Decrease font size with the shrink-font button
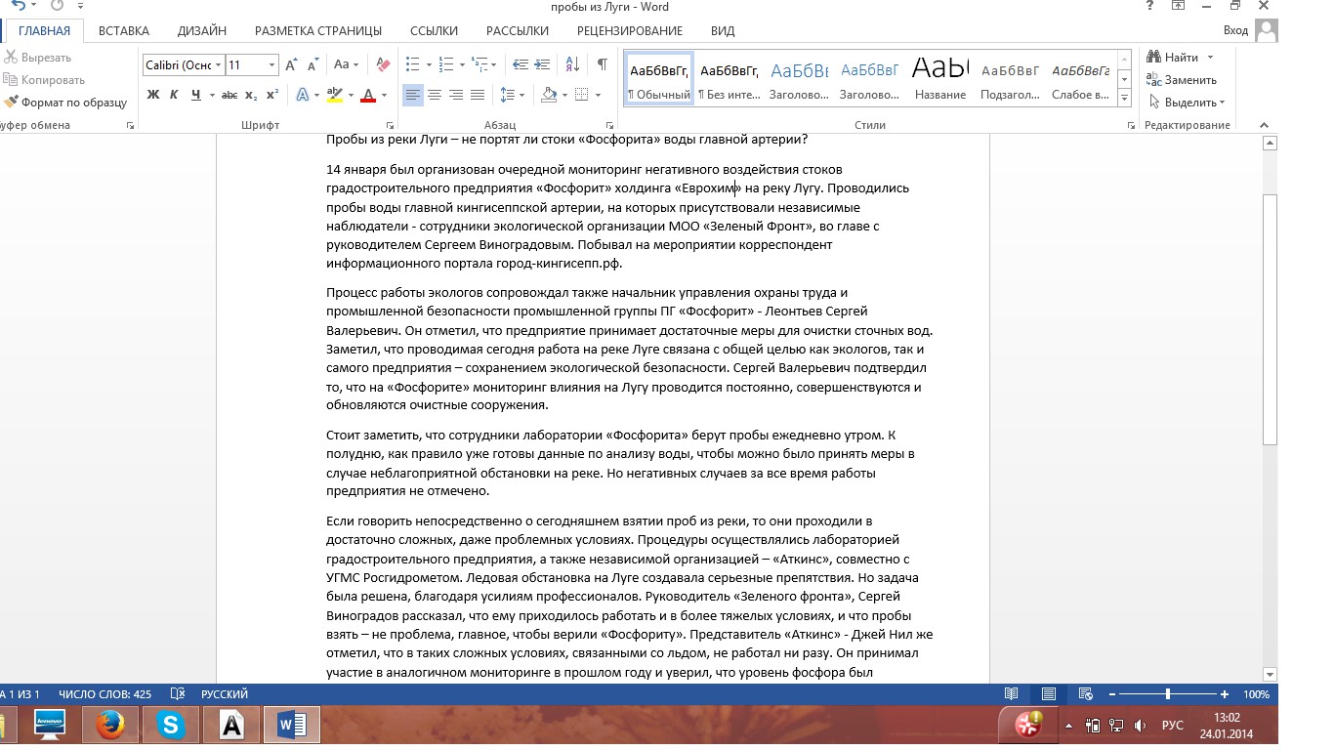 [x=313, y=65]
